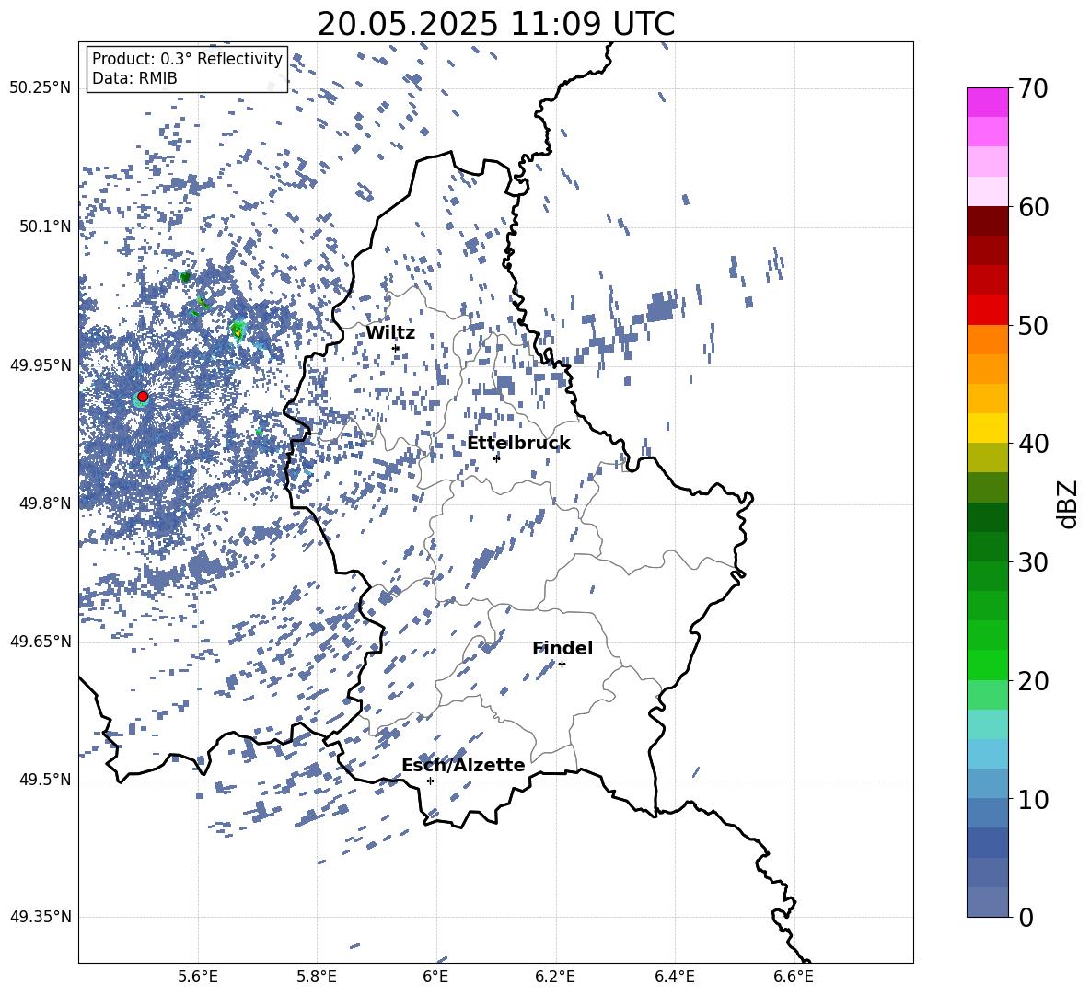This screenshot has width=1090, height=995.
Task: Click the dark green colorbar segment near 30
Action: coord(987,547)
